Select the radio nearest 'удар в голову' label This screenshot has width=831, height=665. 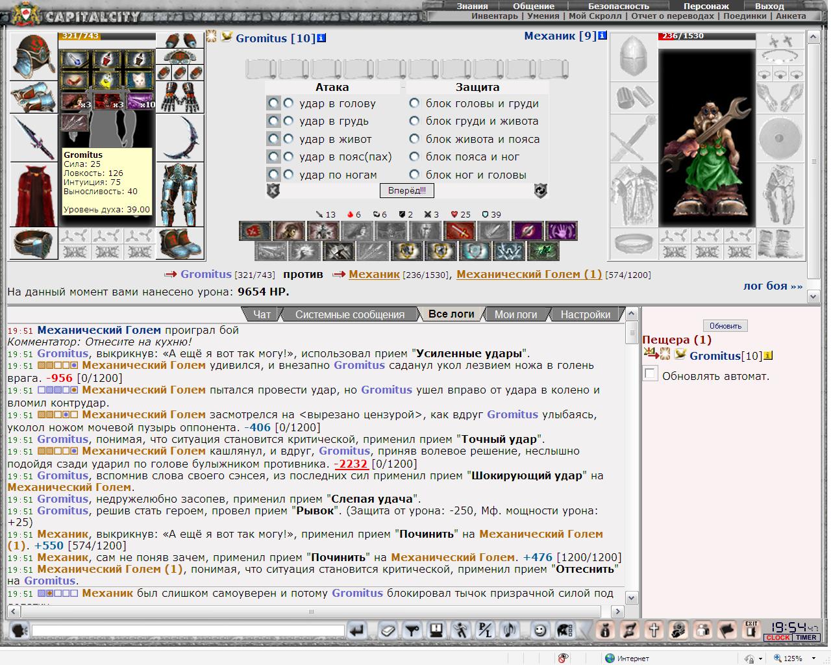pyautogui.click(x=288, y=103)
